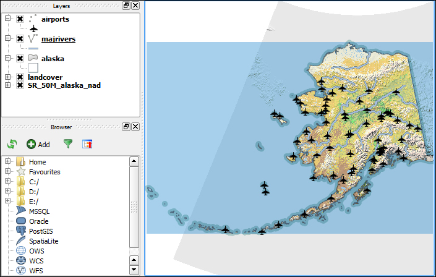Screen dimensions: 436x277
Task: Toggle visibility of the airports layer
Action: (x=20, y=19)
